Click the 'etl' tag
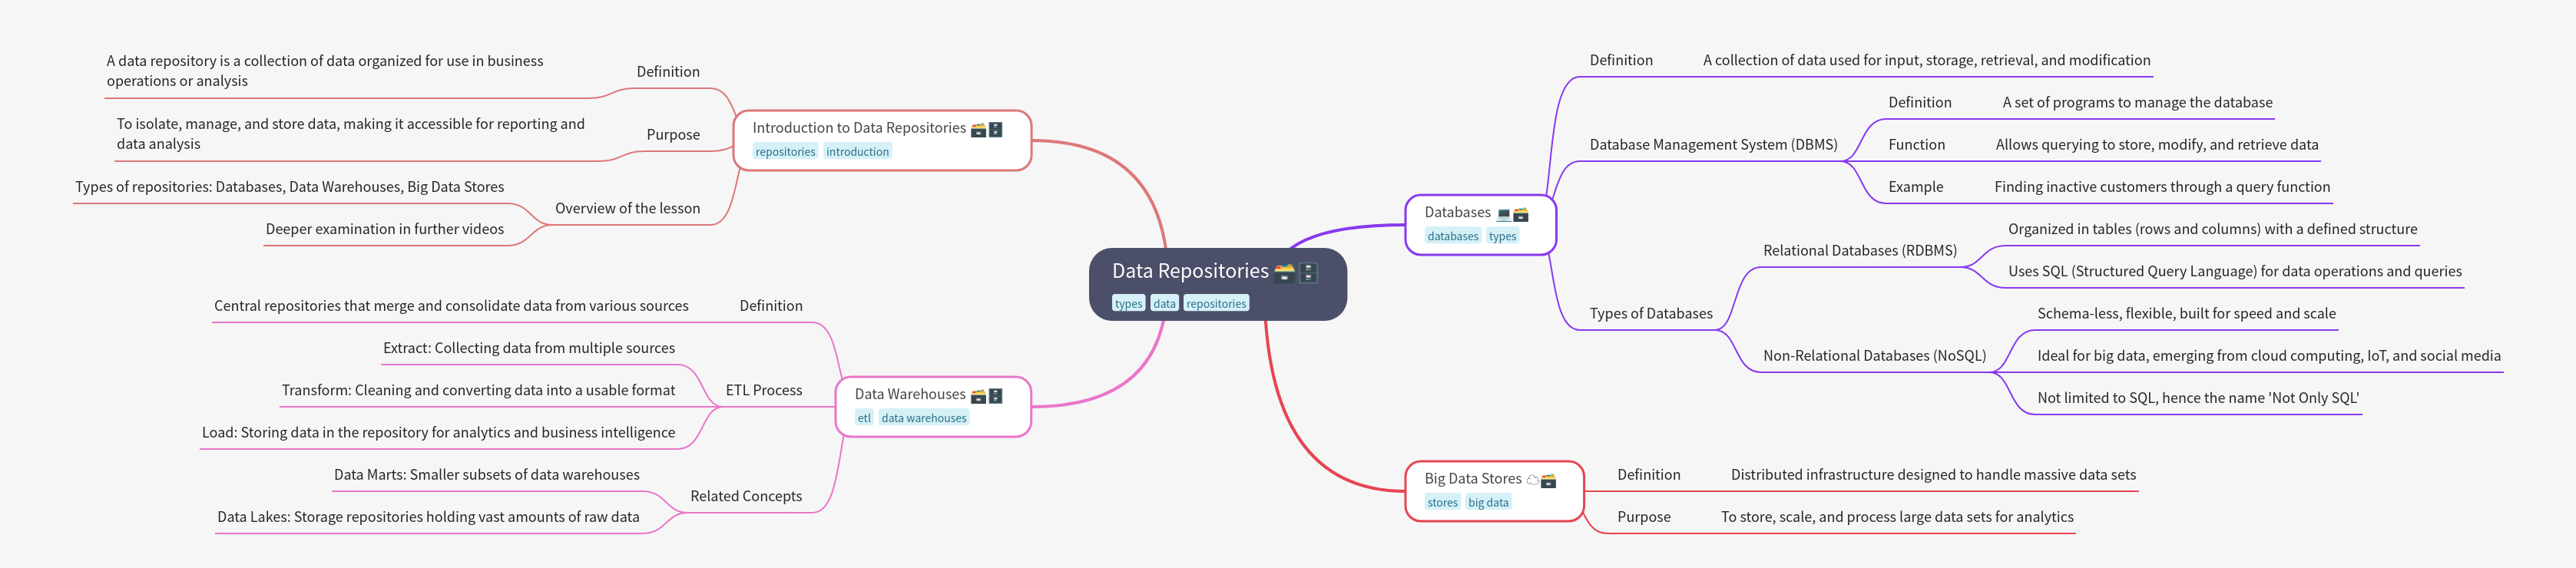The height and width of the screenshot is (568, 2576). click(x=864, y=419)
